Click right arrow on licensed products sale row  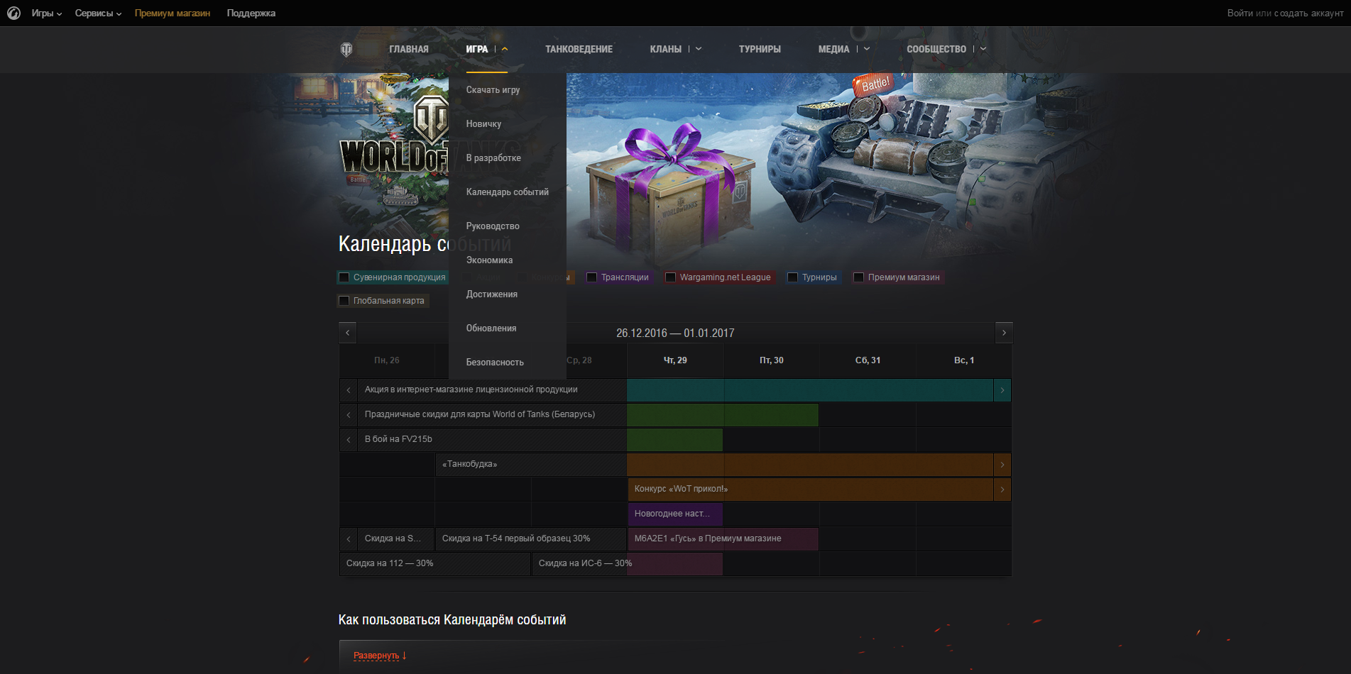(1002, 390)
